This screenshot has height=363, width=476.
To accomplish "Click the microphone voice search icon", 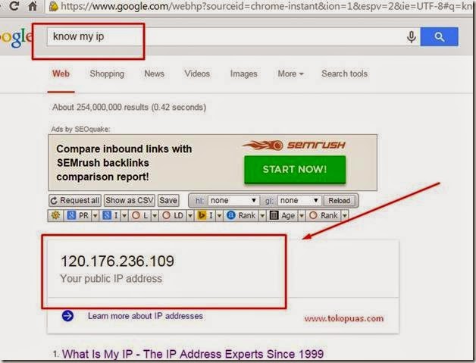I will [x=412, y=37].
